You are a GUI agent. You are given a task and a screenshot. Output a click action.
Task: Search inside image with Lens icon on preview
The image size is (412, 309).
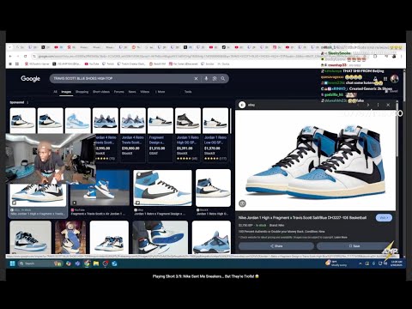pyautogui.click(x=242, y=203)
